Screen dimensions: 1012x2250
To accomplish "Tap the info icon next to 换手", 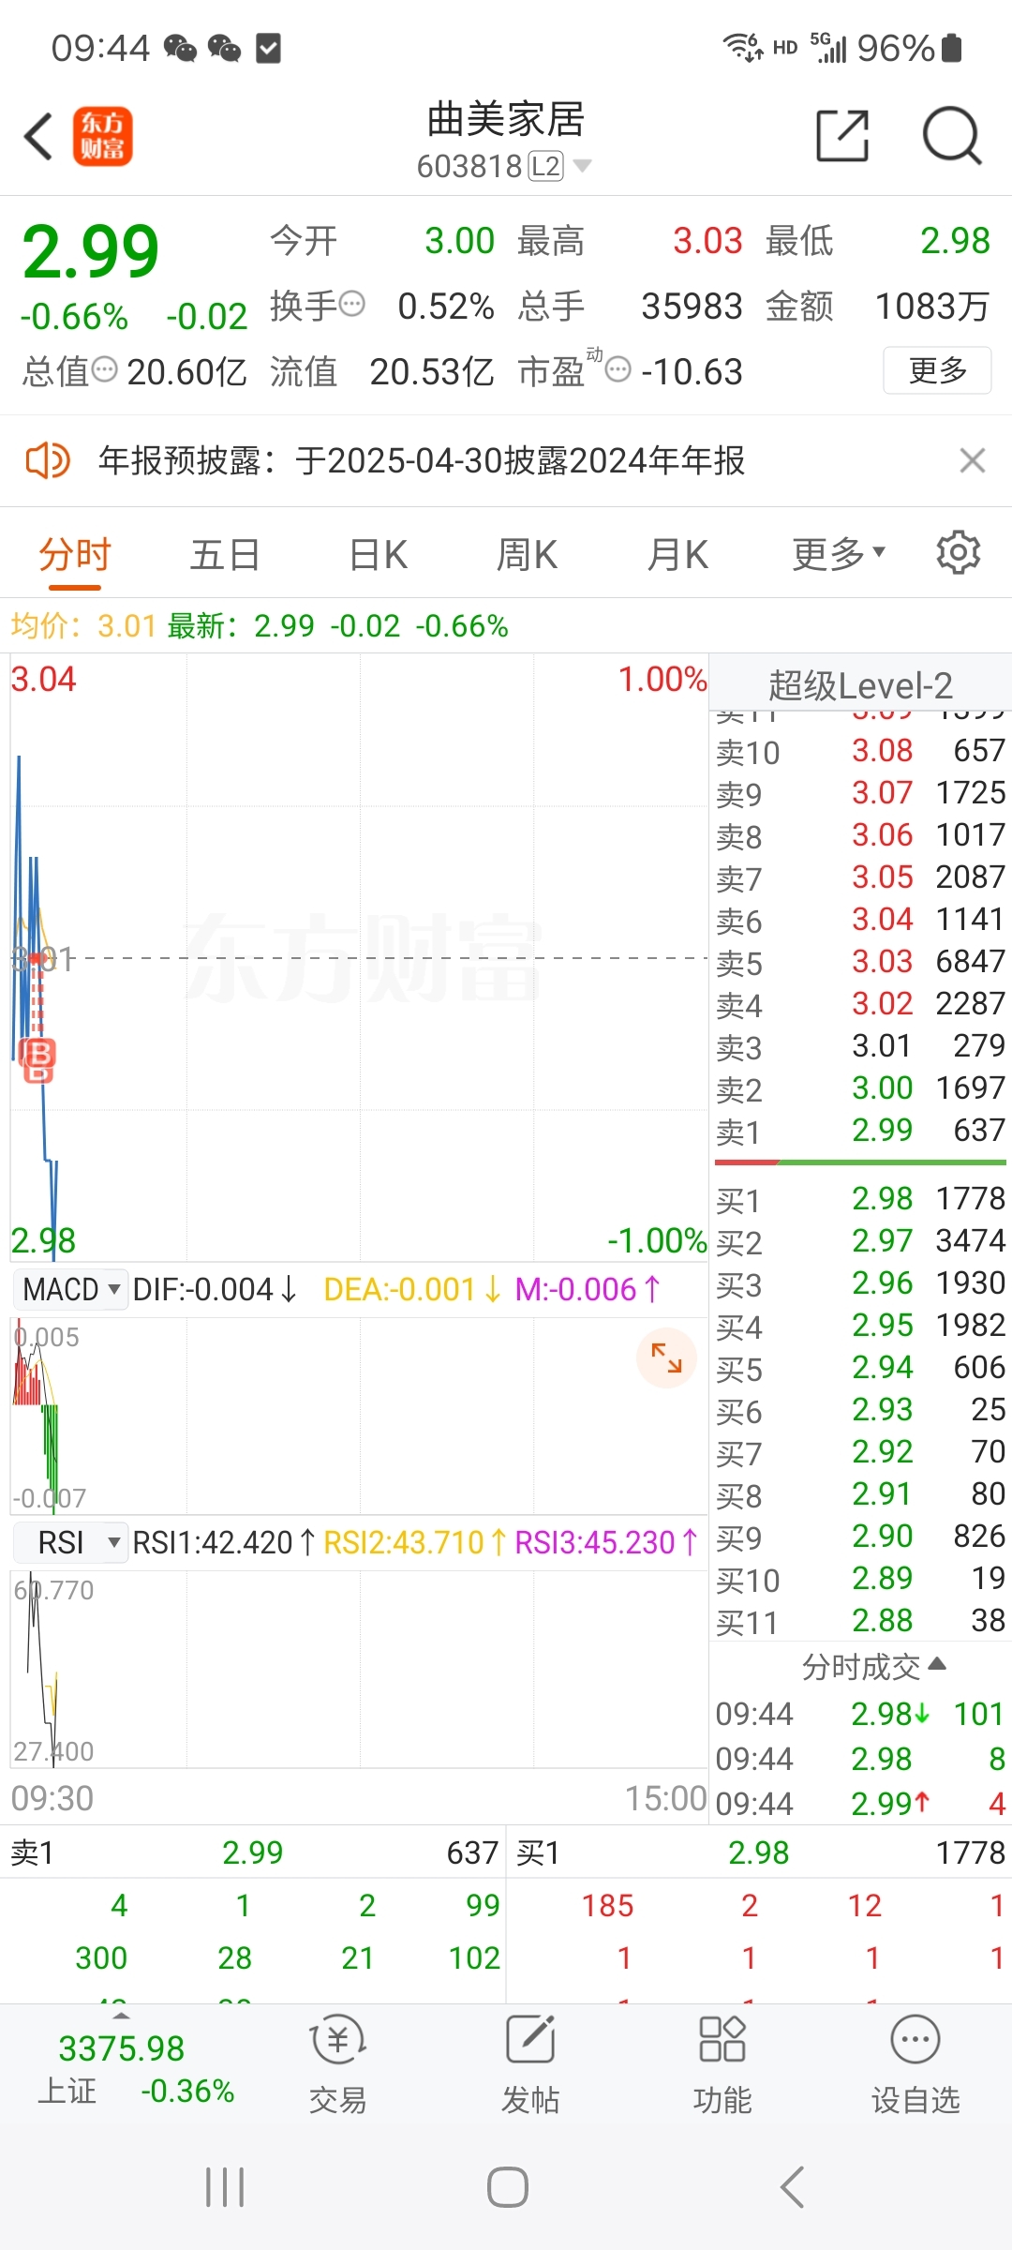I will pos(351,304).
